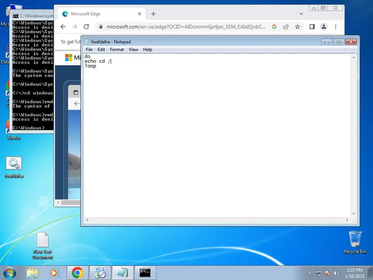Click Chrome page horizontal scroll left arrow

[58, 203]
